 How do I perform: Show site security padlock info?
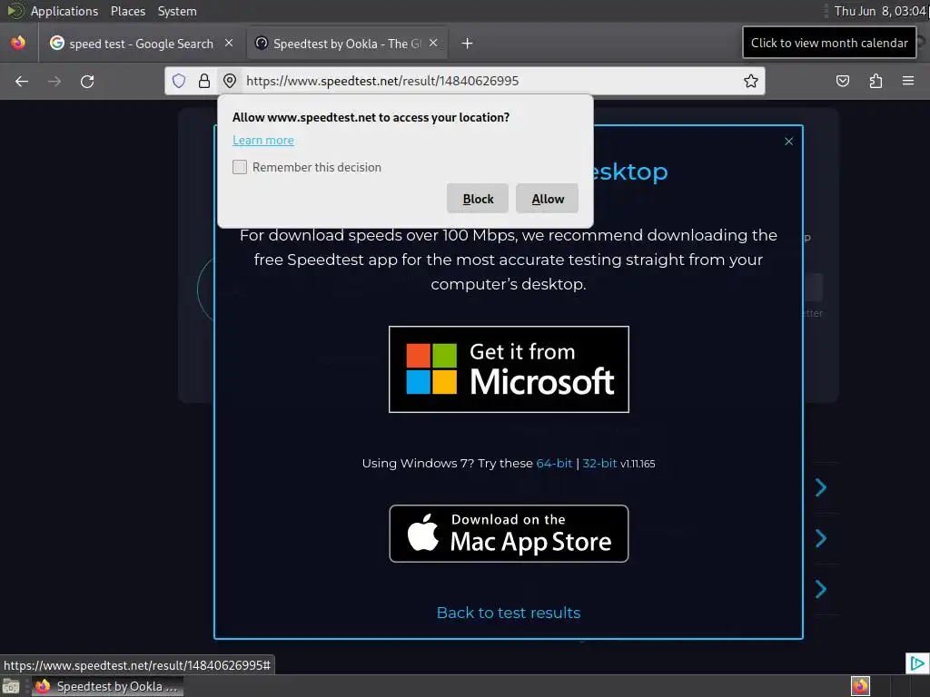[x=204, y=81]
